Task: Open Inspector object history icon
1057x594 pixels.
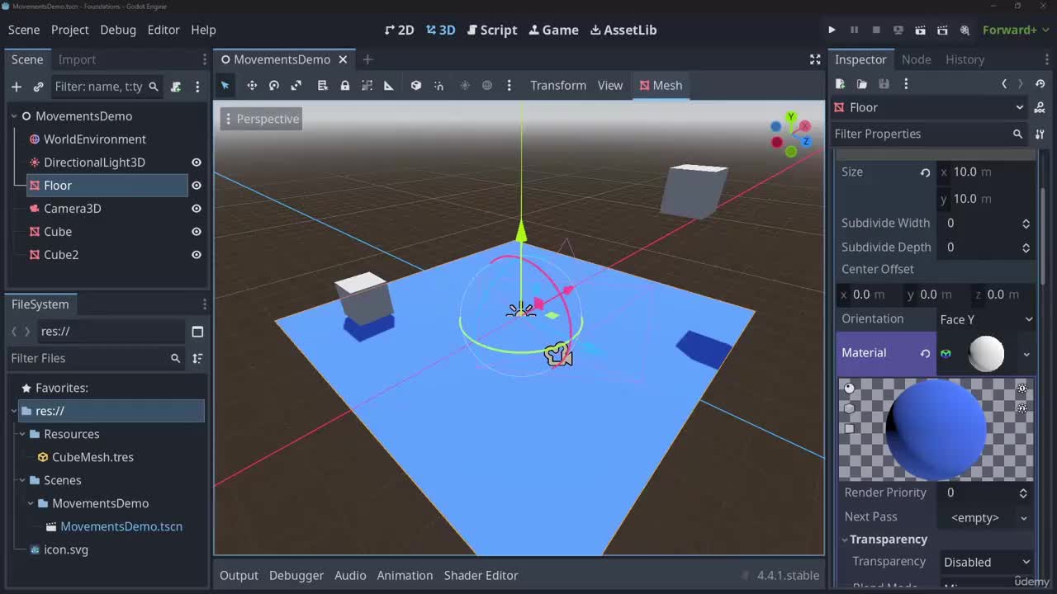Action: tap(1040, 83)
